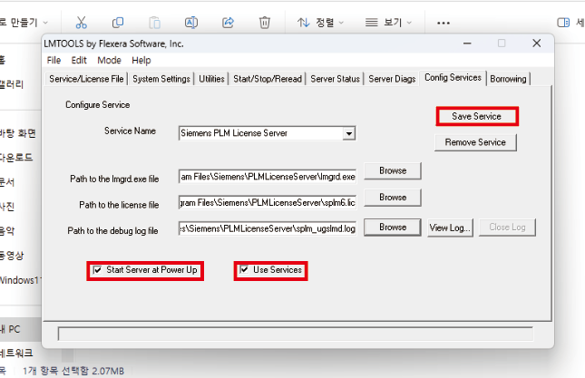This screenshot has width=585, height=378.
Task: Select 음악 in Explorer sidebar
Action: point(7,231)
